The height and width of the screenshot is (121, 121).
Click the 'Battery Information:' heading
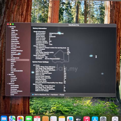40,28
